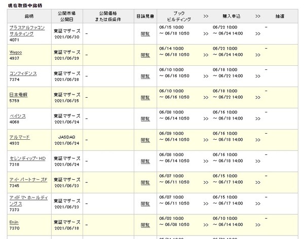Screen dimensions: 304x239
Task: Click the 目論見書 column header
Action: (x=145, y=16)
